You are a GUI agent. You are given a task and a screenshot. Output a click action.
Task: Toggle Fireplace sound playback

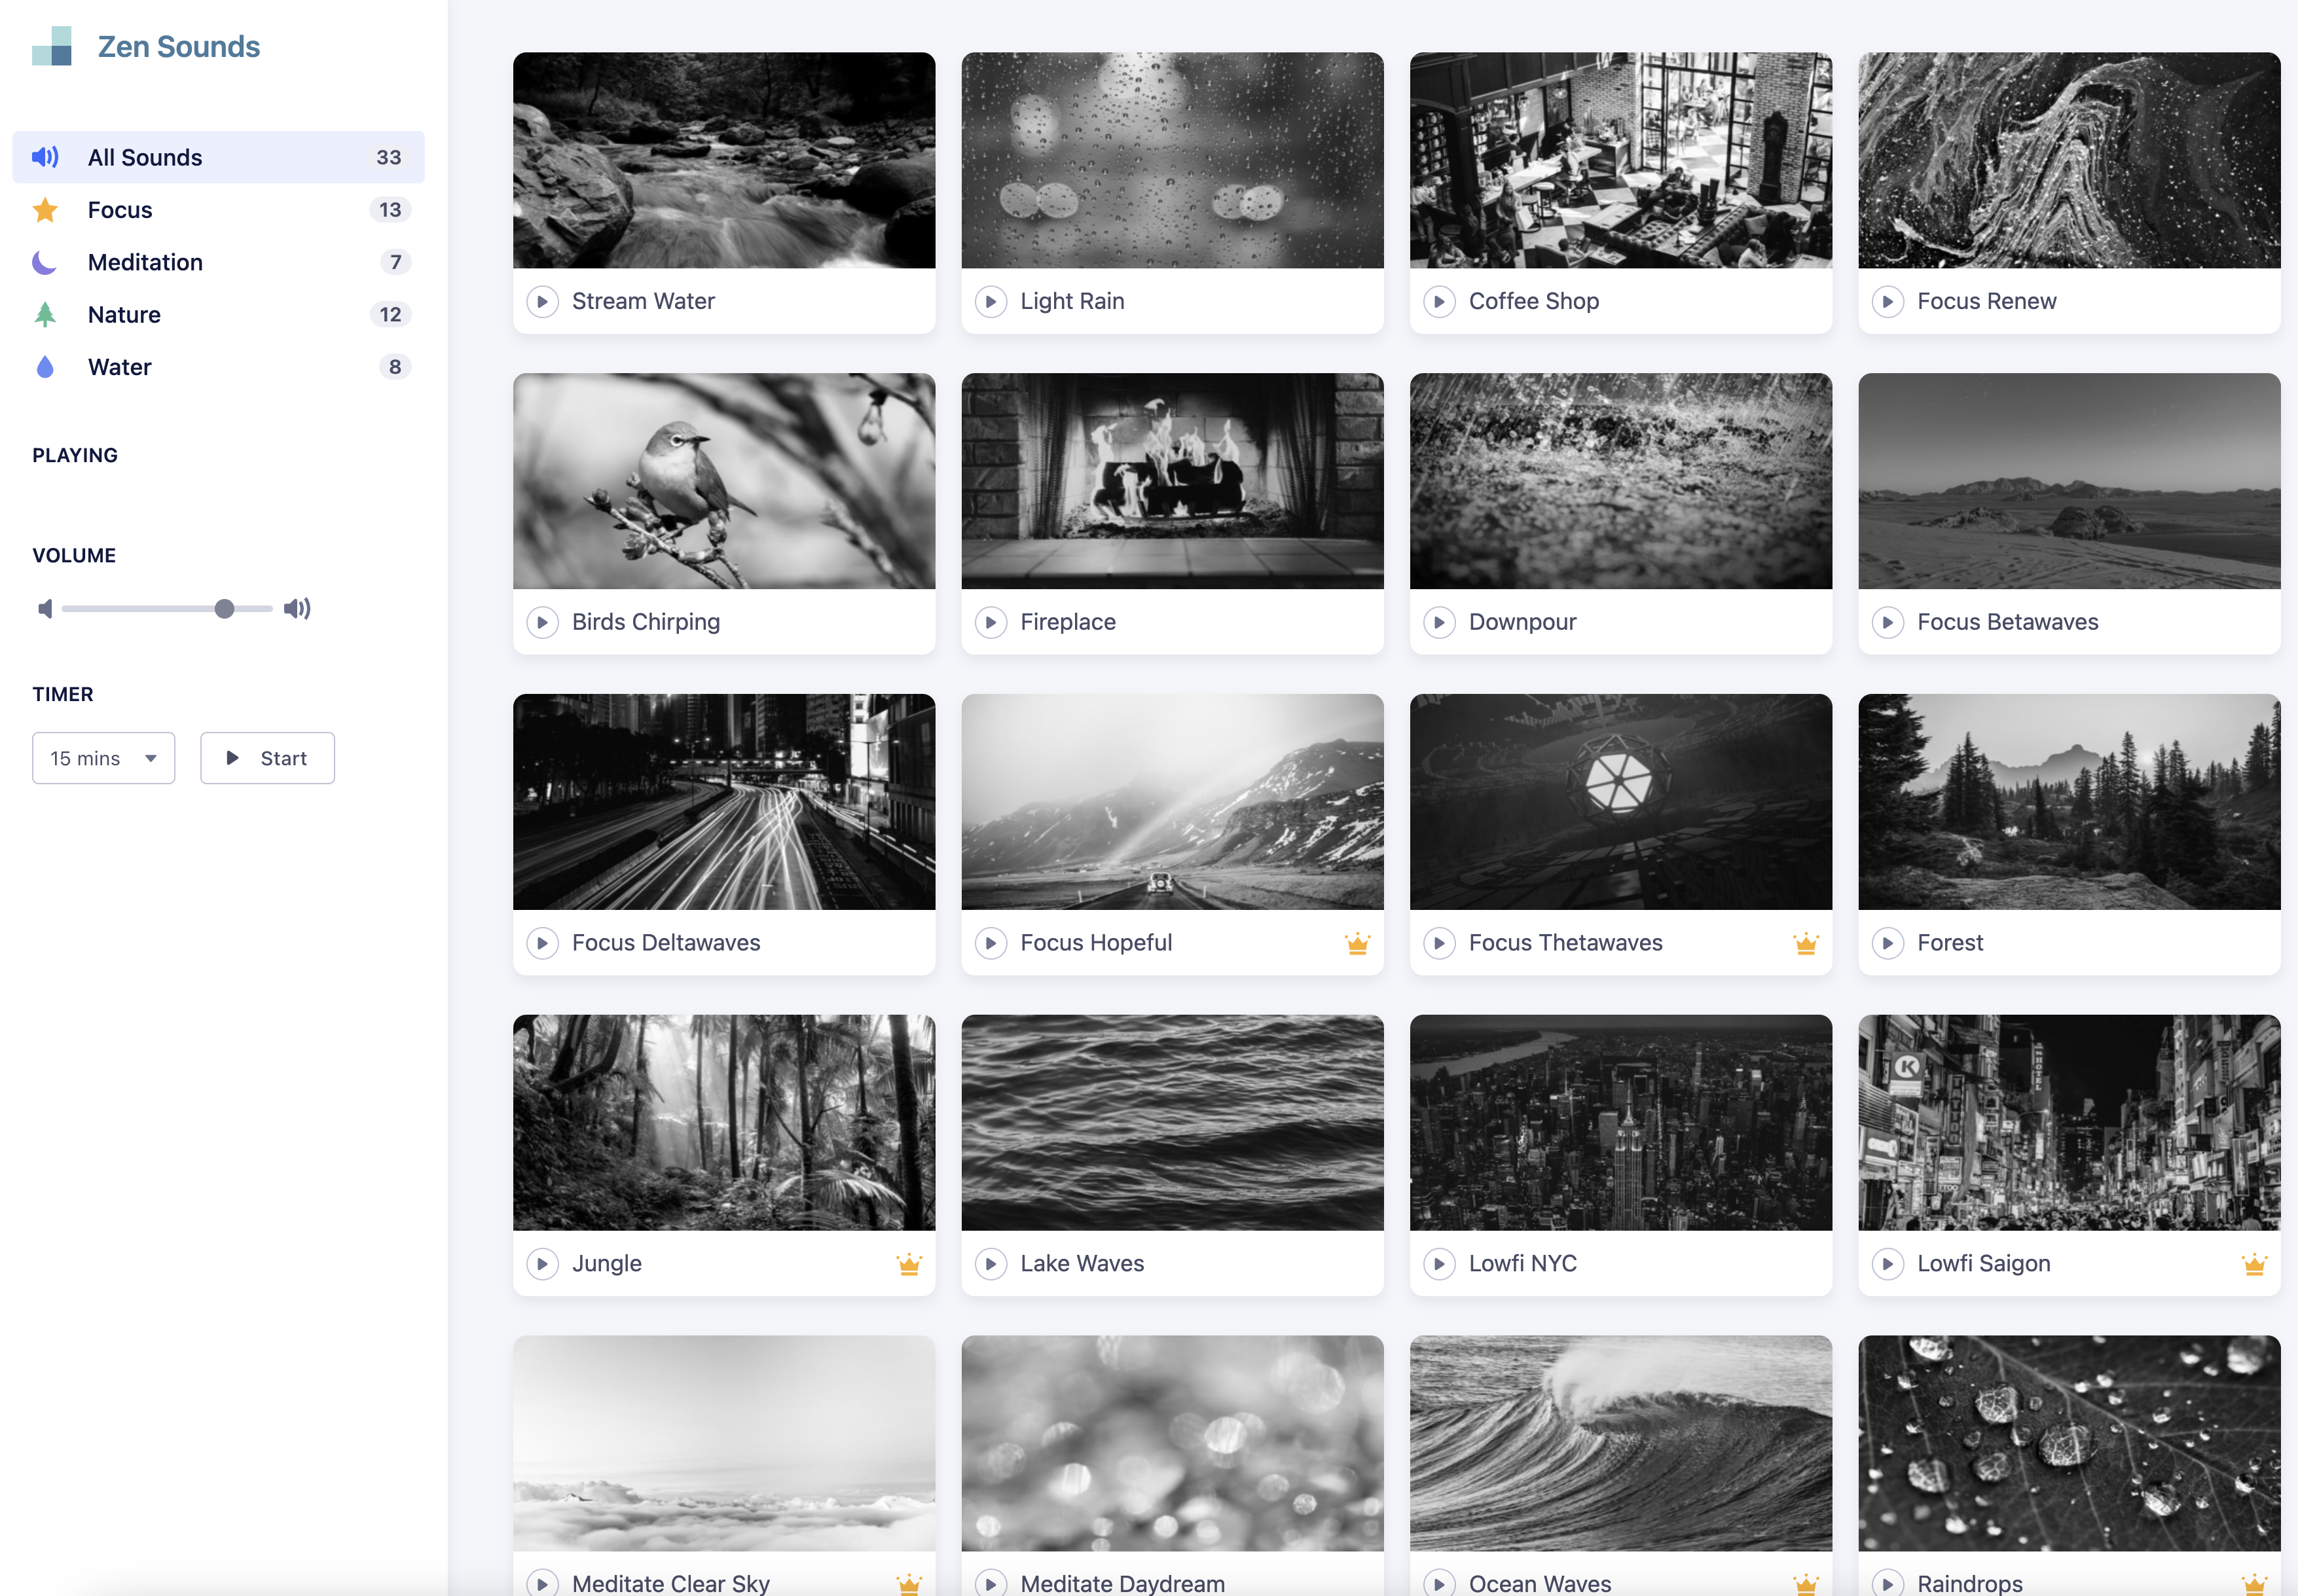990,622
